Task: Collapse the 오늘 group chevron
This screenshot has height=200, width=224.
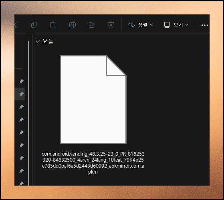Action: (38, 42)
